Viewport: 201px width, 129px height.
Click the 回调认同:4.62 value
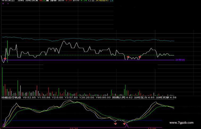tap(122, 97)
